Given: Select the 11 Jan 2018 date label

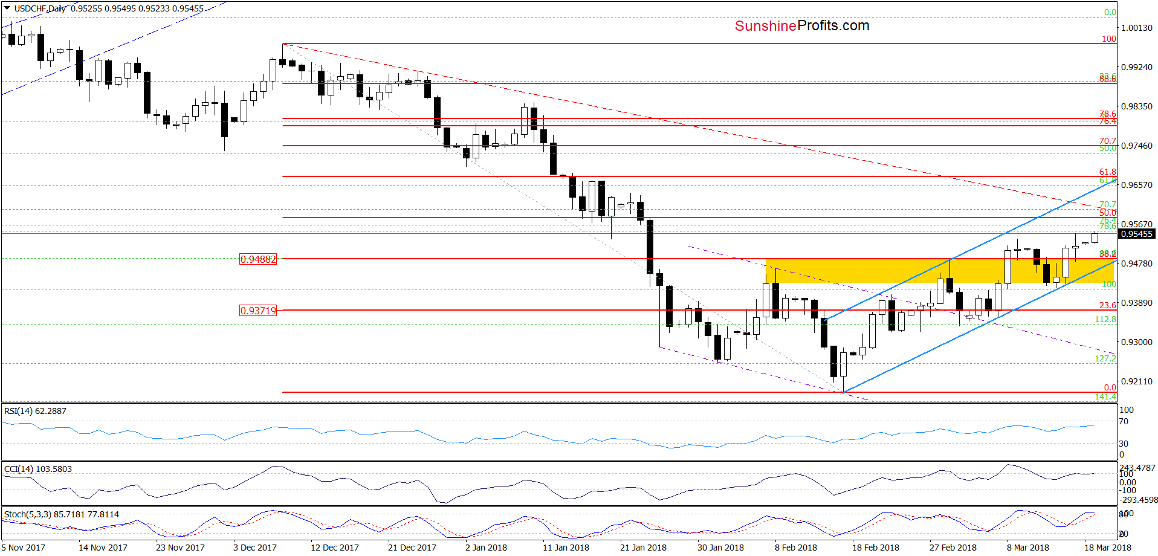Looking at the screenshot, I should point(566,548).
